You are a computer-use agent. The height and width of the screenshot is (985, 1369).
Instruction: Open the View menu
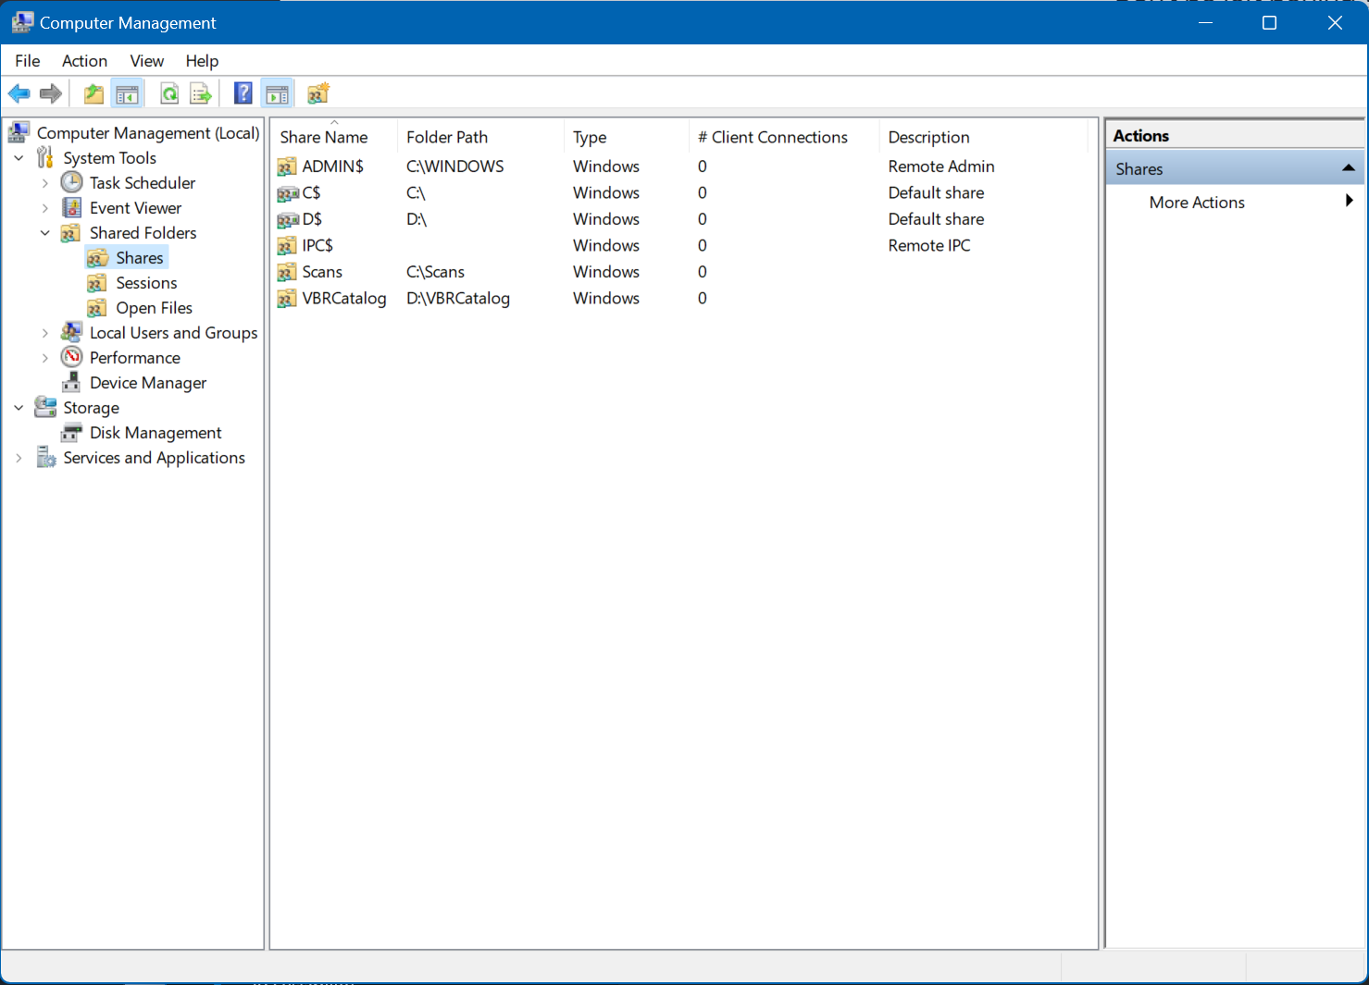[146, 60]
